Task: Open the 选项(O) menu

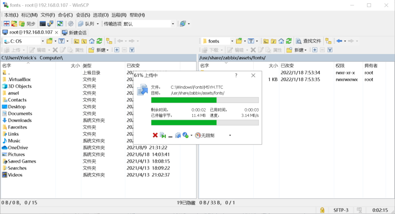Action: tap(100, 15)
